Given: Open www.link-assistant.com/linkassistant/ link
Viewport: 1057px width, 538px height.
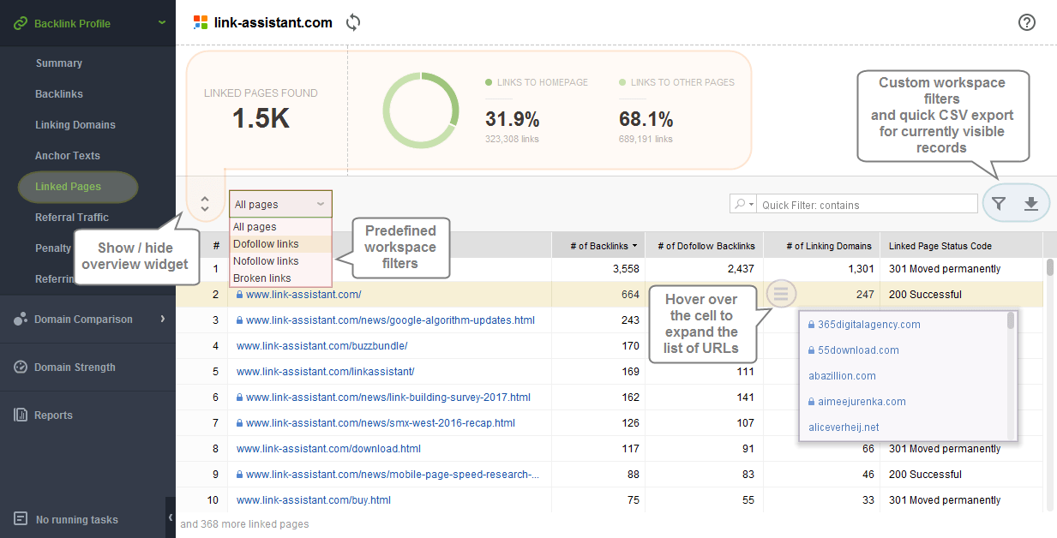Looking at the screenshot, I should (x=326, y=372).
